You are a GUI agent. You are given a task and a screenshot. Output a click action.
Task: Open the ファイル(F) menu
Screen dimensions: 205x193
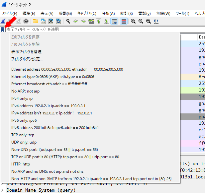(9, 14)
